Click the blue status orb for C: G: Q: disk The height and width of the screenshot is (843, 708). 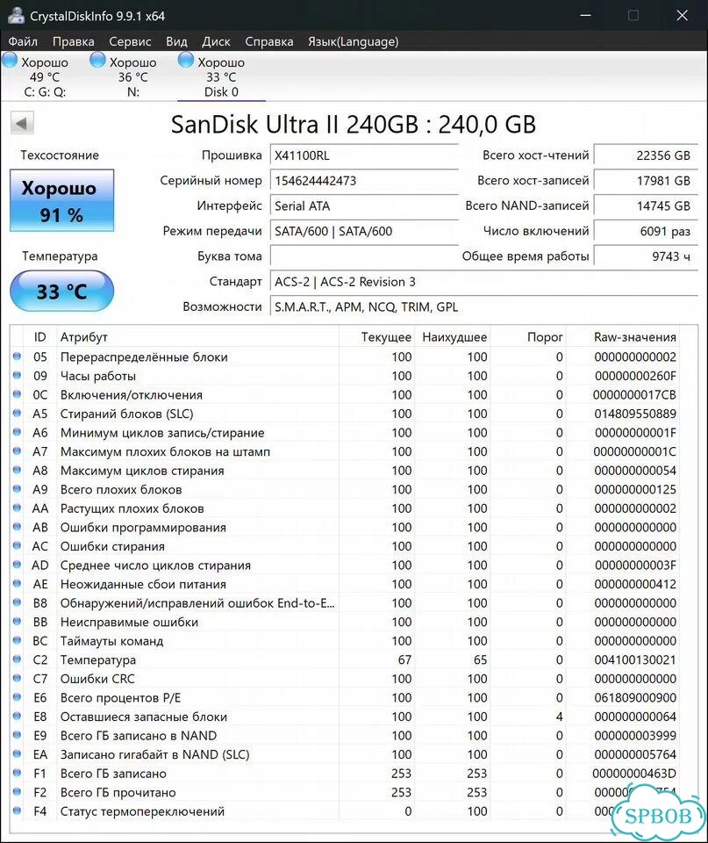tap(10, 61)
